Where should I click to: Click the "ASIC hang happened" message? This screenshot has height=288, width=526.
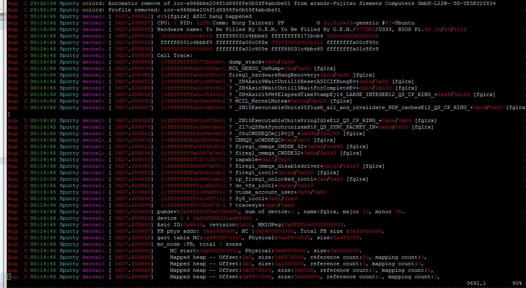[222, 16]
